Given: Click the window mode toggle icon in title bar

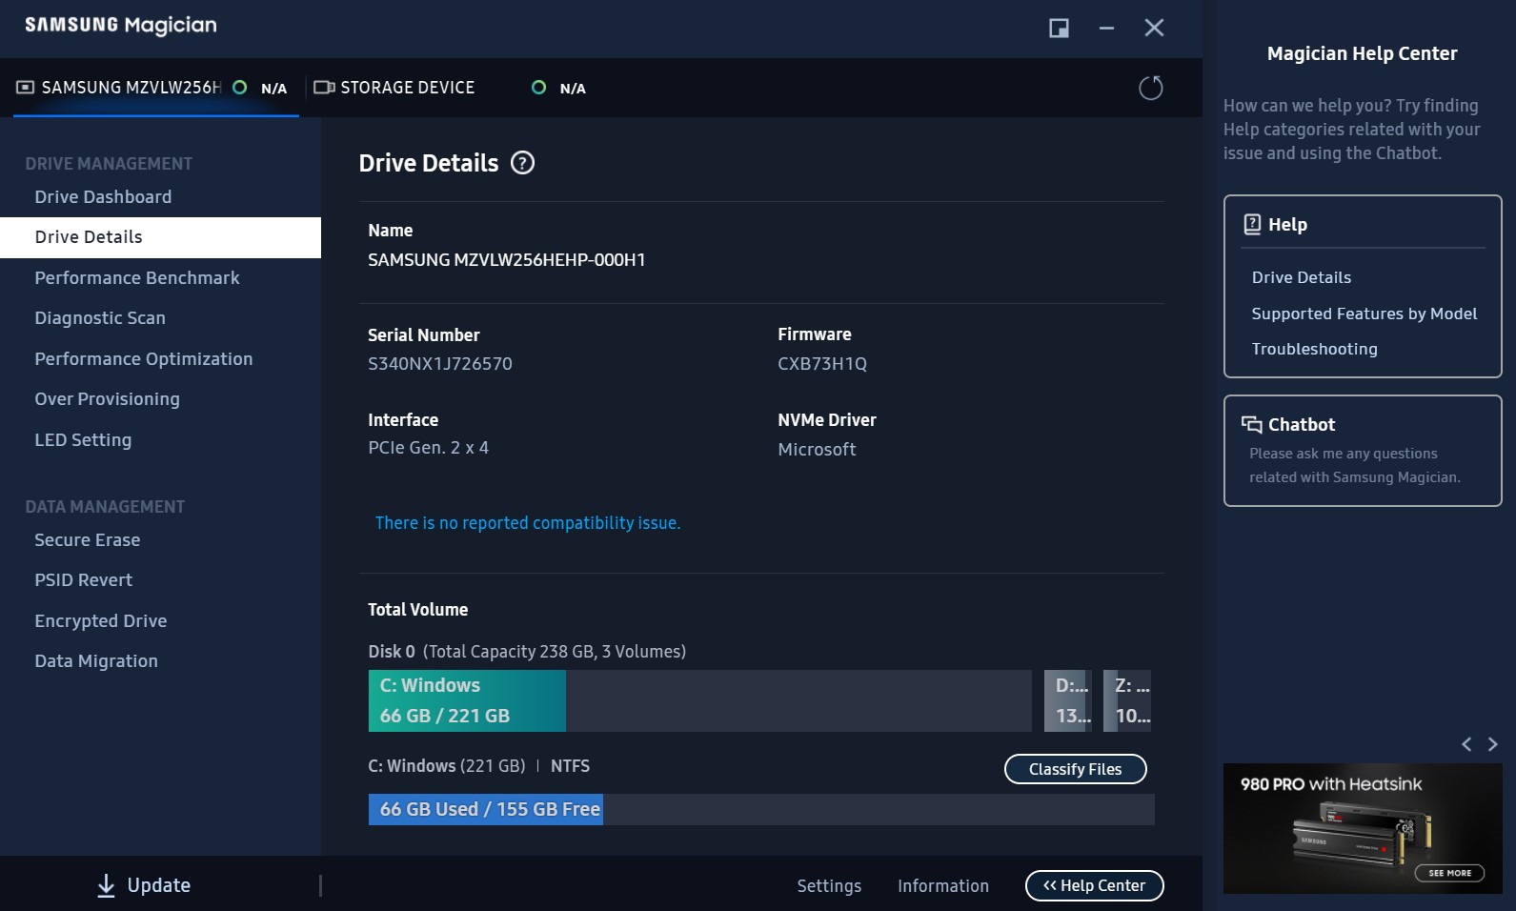Looking at the screenshot, I should [1059, 28].
